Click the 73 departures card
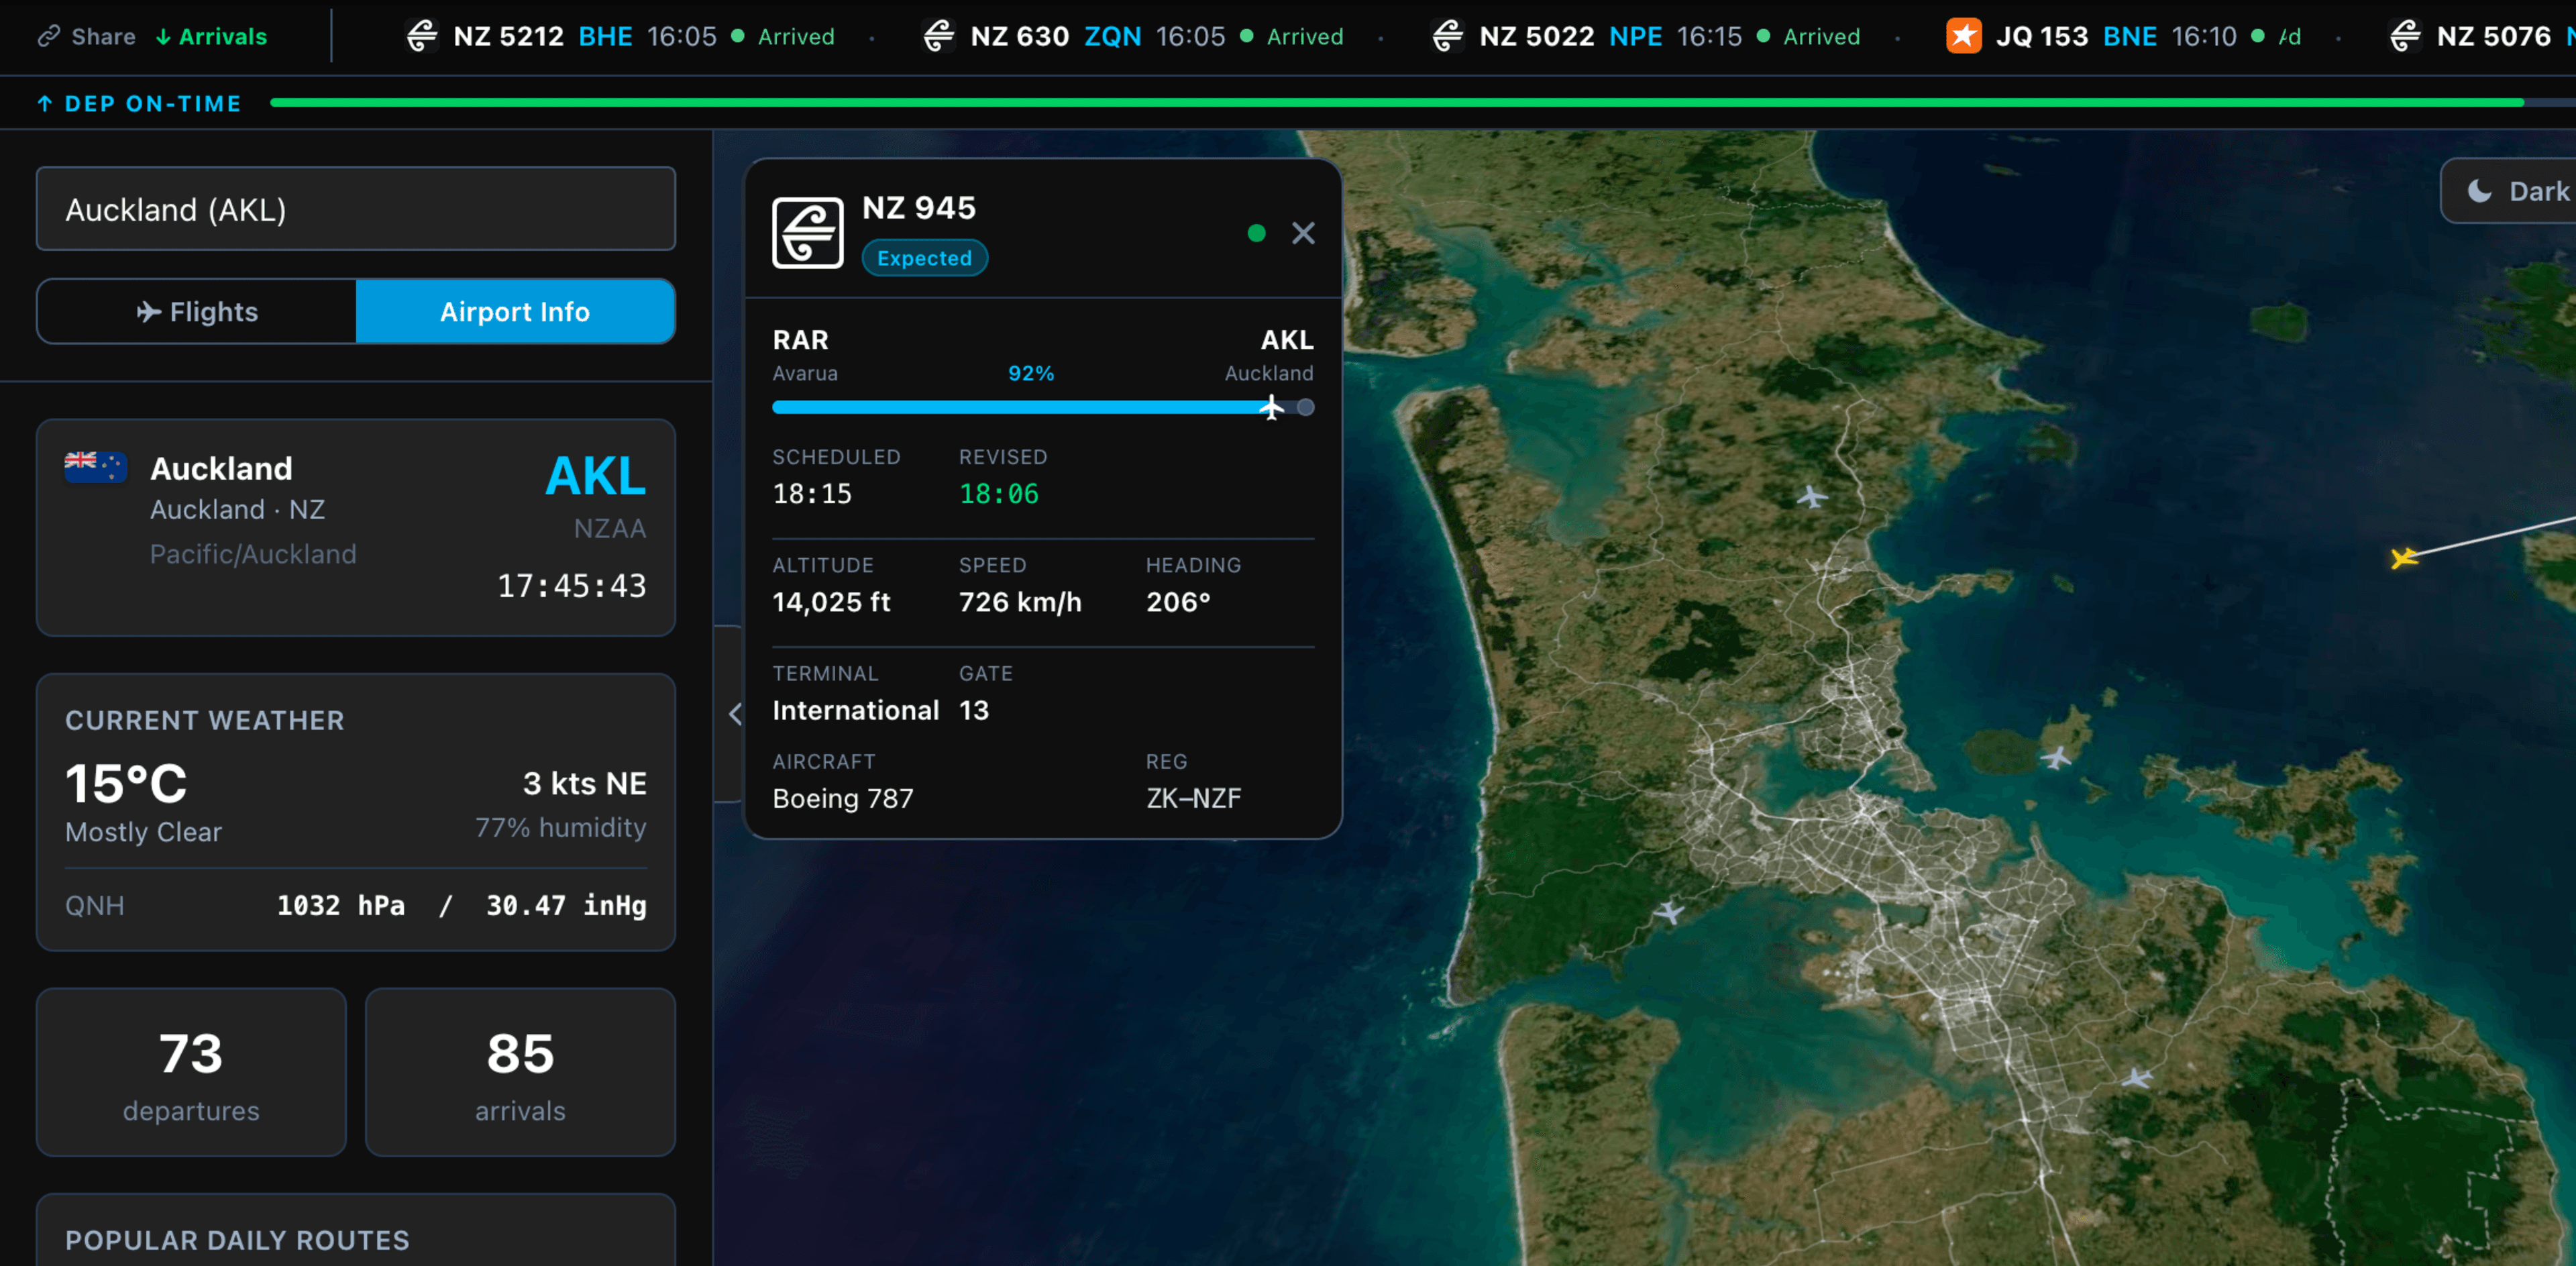Viewport: 2576px width, 1266px height. [x=191, y=1073]
